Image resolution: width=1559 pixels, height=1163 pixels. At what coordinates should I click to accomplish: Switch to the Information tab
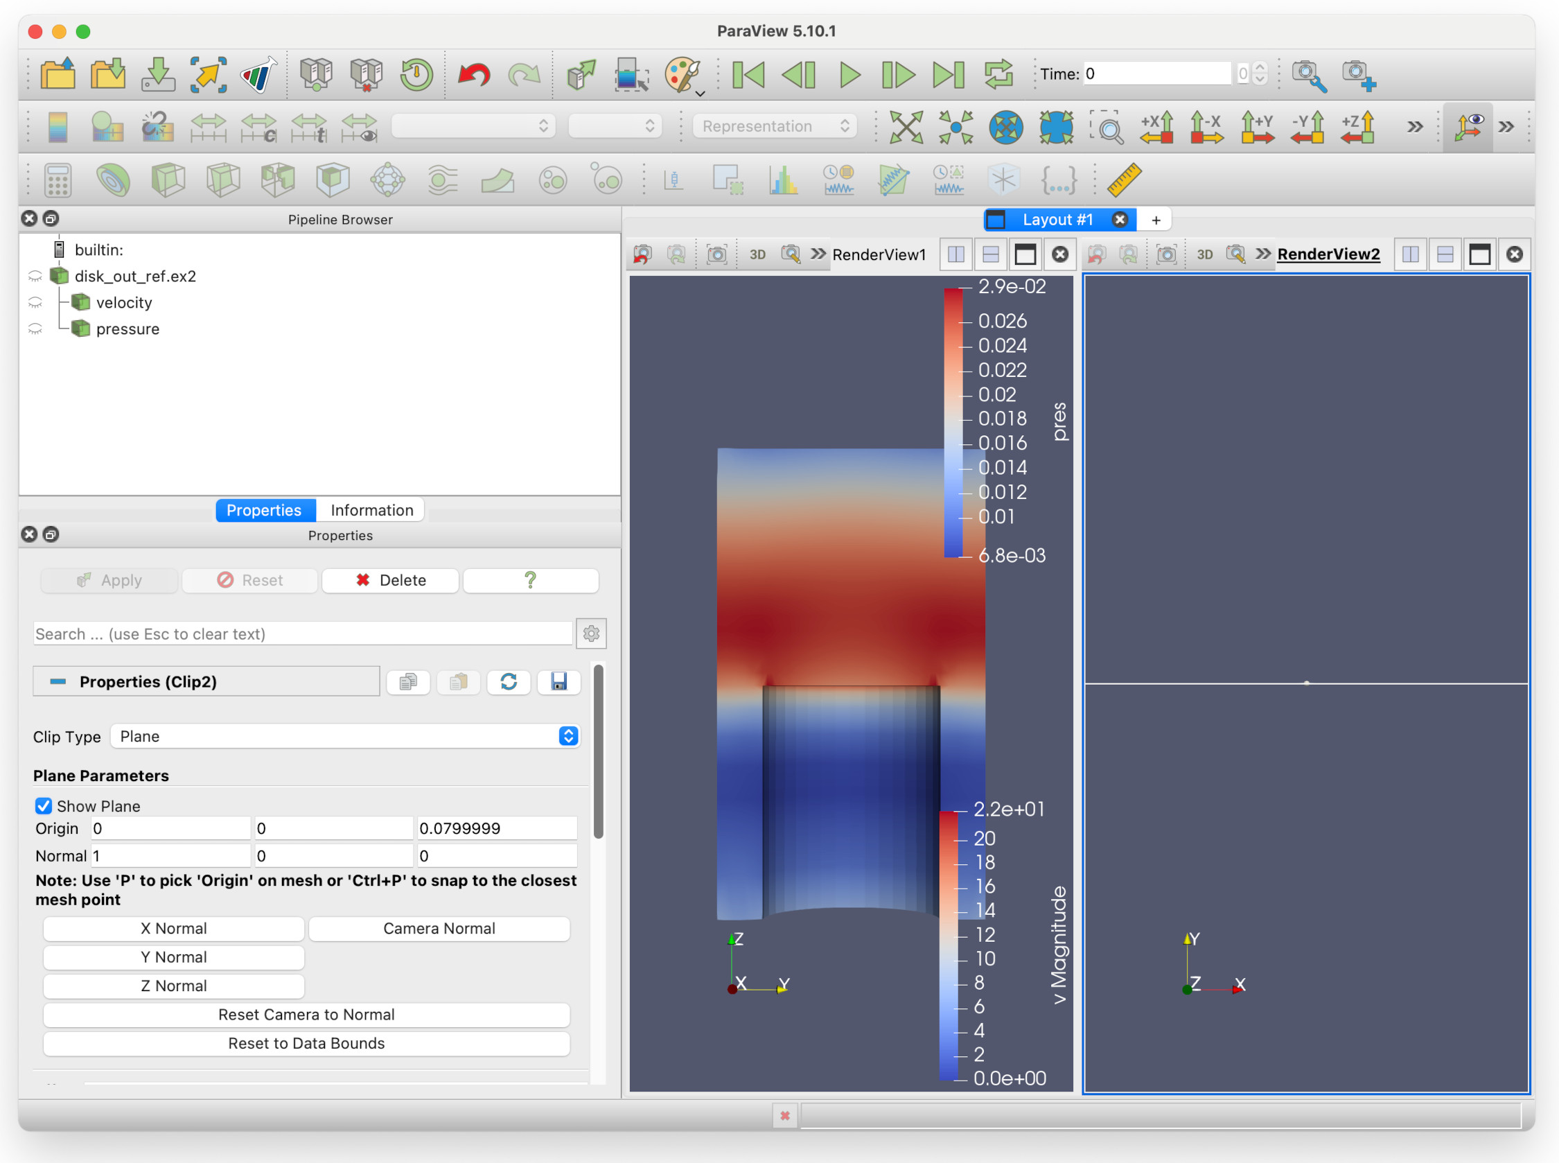pyautogui.click(x=371, y=510)
